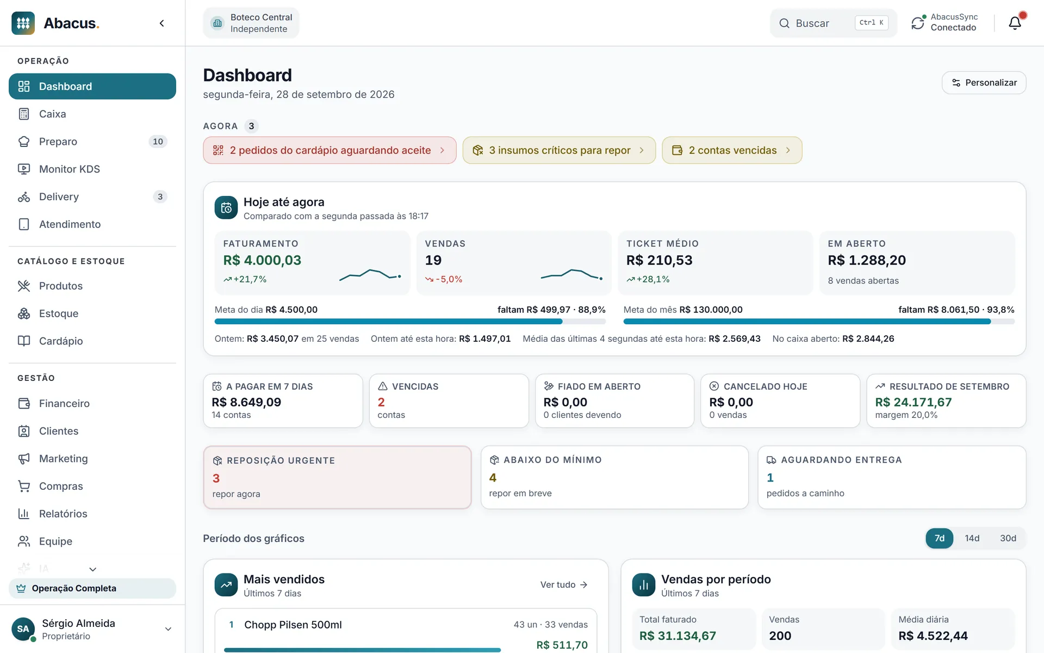Open the Aguardando Entrega card
The image size is (1044, 653).
click(x=892, y=478)
